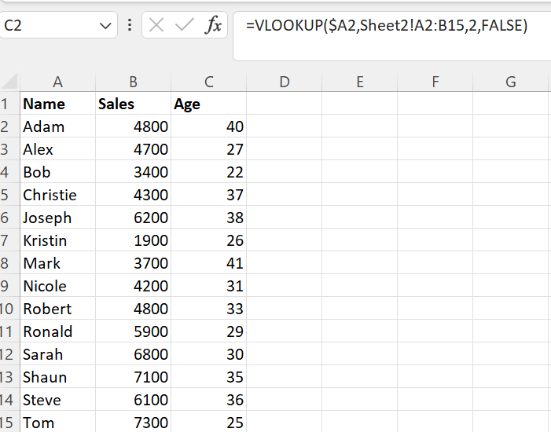Click Nicole's age value 31
This screenshot has width=551, height=432.
point(209,286)
